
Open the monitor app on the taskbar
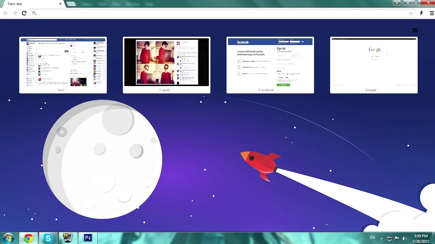pos(68,238)
